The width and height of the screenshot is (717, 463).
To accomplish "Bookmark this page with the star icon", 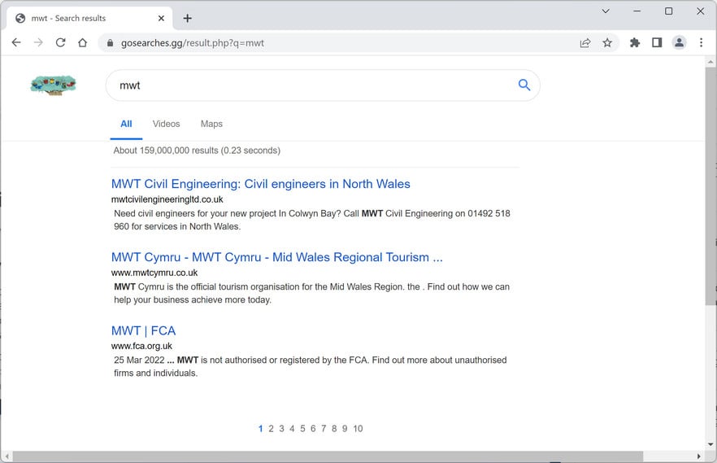I will pyautogui.click(x=607, y=43).
